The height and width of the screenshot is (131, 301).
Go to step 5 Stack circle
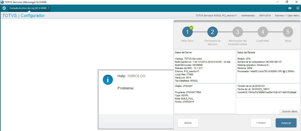click(288, 32)
